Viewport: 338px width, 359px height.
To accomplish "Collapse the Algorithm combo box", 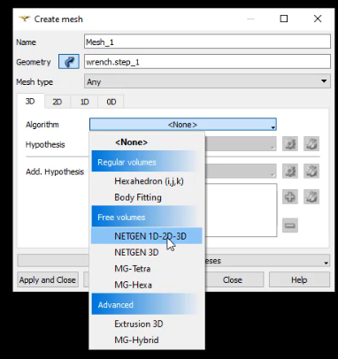I will pos(183,125).
